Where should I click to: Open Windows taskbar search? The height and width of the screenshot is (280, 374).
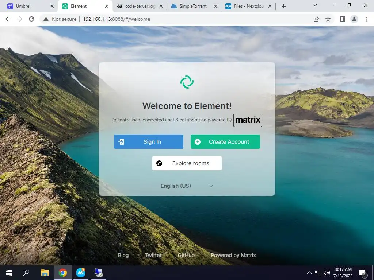pos(26,273)
